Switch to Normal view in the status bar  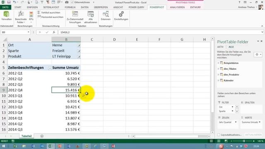pyautogui.click(x=211, y=141)
